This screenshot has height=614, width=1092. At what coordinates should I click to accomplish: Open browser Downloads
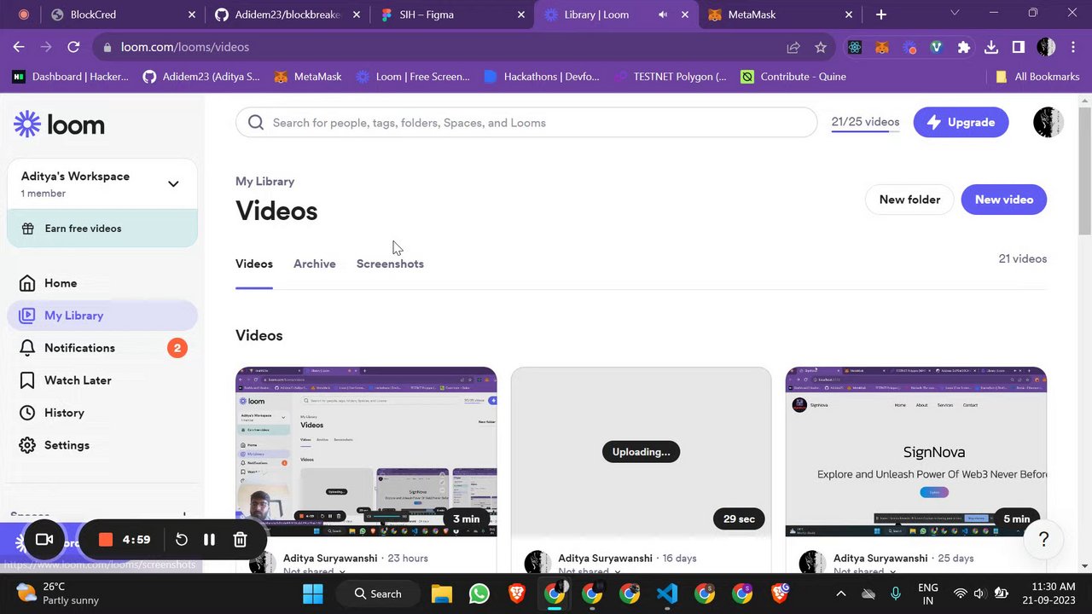(991, 47)
